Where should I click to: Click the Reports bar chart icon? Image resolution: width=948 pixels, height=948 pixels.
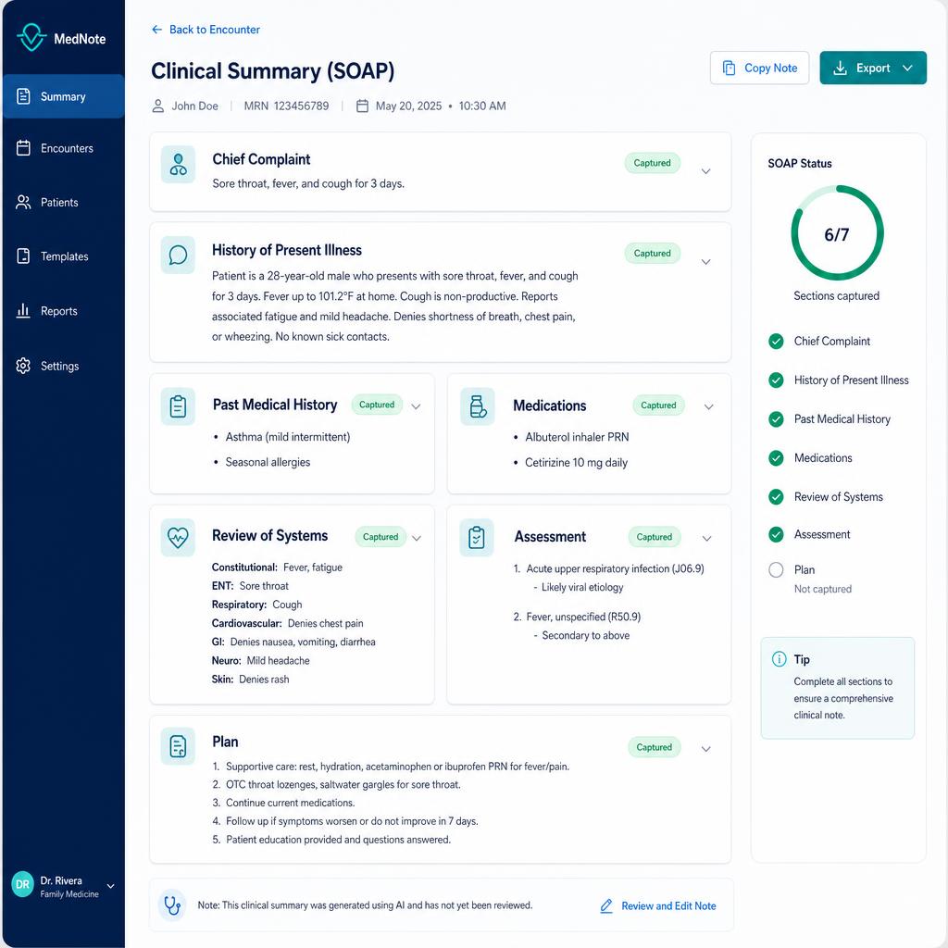click(23, 311)
